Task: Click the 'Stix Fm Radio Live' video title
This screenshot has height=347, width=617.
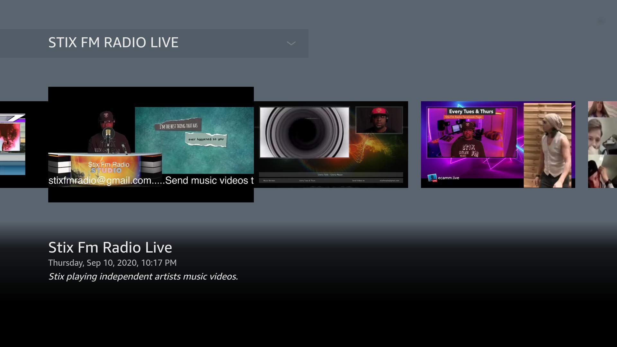Action: 110,247
